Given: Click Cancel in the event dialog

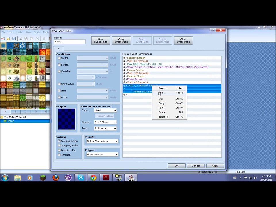Looking at the screenshot, I should coord(196,166).
